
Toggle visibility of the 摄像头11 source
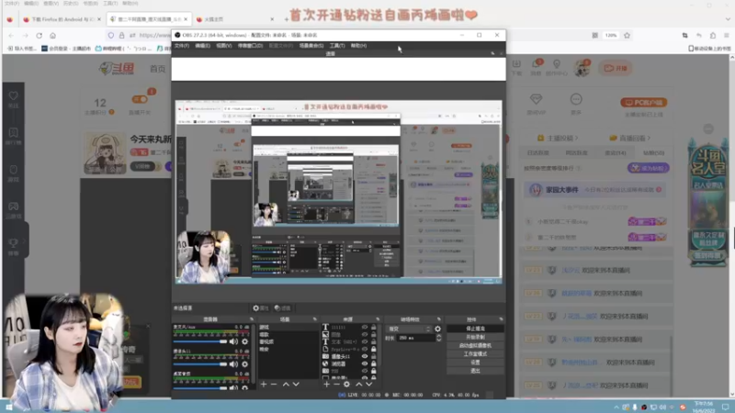pos(365,356)
